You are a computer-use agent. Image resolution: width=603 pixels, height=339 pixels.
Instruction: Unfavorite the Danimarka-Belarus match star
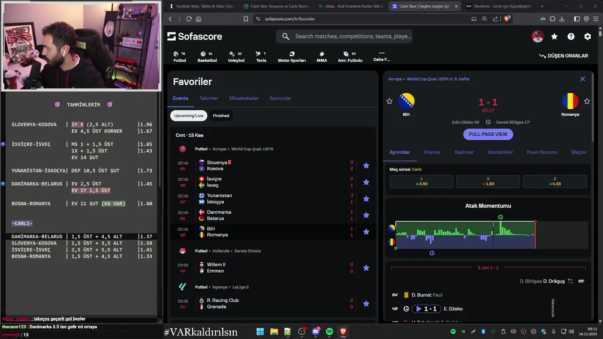click(x=366, y=215)
